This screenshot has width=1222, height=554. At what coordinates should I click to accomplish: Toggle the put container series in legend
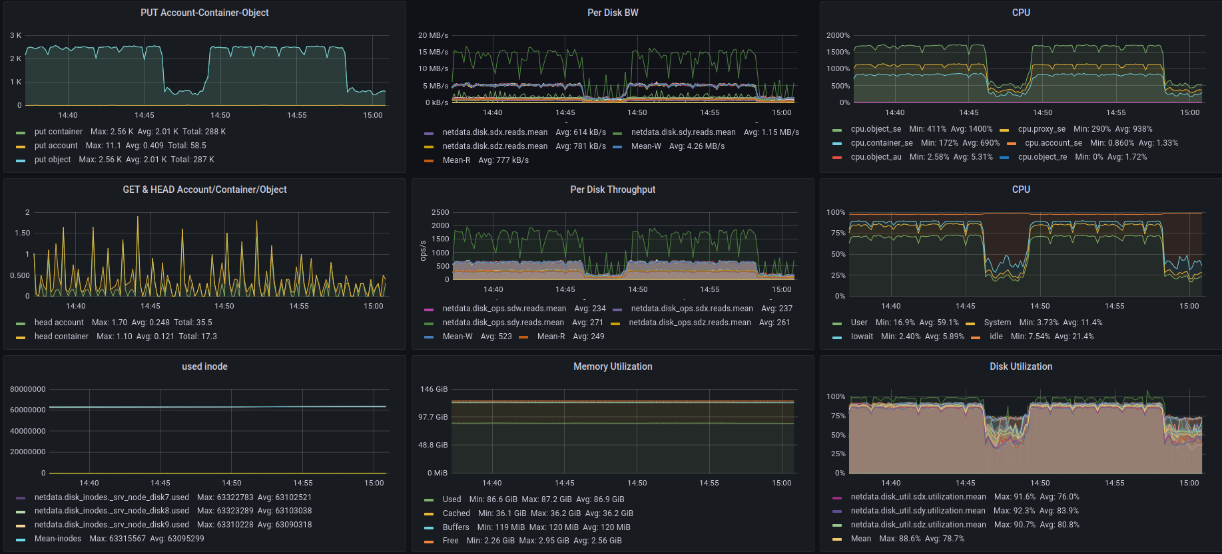[x=59, y=132]
